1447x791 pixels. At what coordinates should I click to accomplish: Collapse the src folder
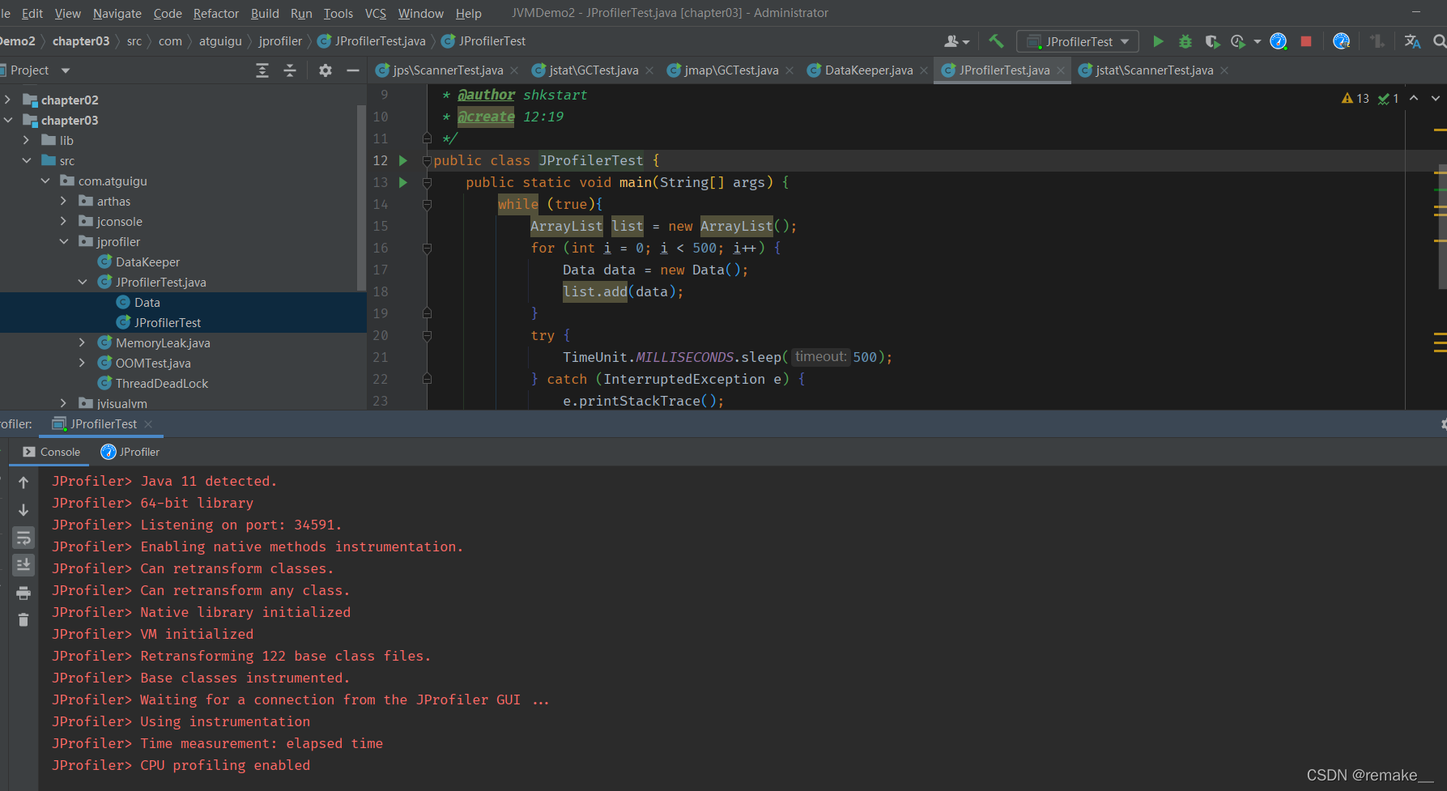[26, 160]
